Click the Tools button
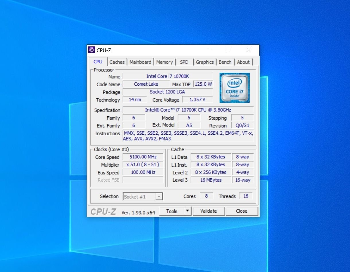The height and width of the screenshot is (272, 350). click(172, 211)
